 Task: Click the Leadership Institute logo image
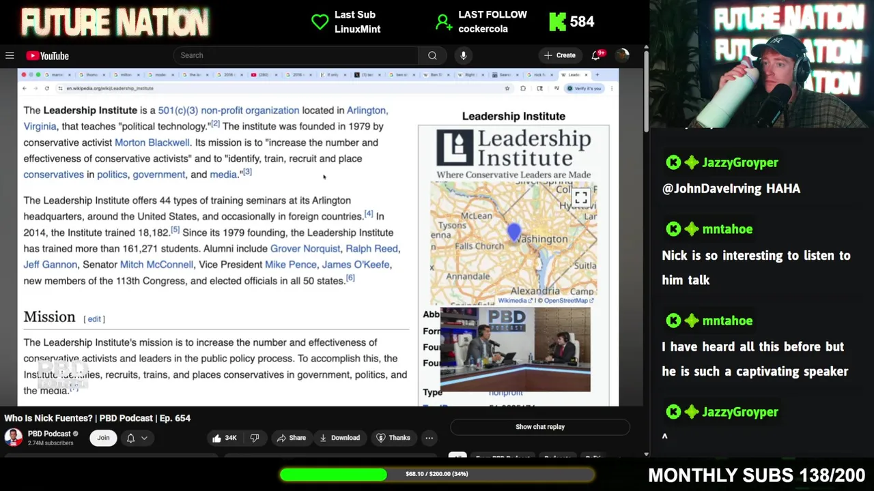[513, 154]
